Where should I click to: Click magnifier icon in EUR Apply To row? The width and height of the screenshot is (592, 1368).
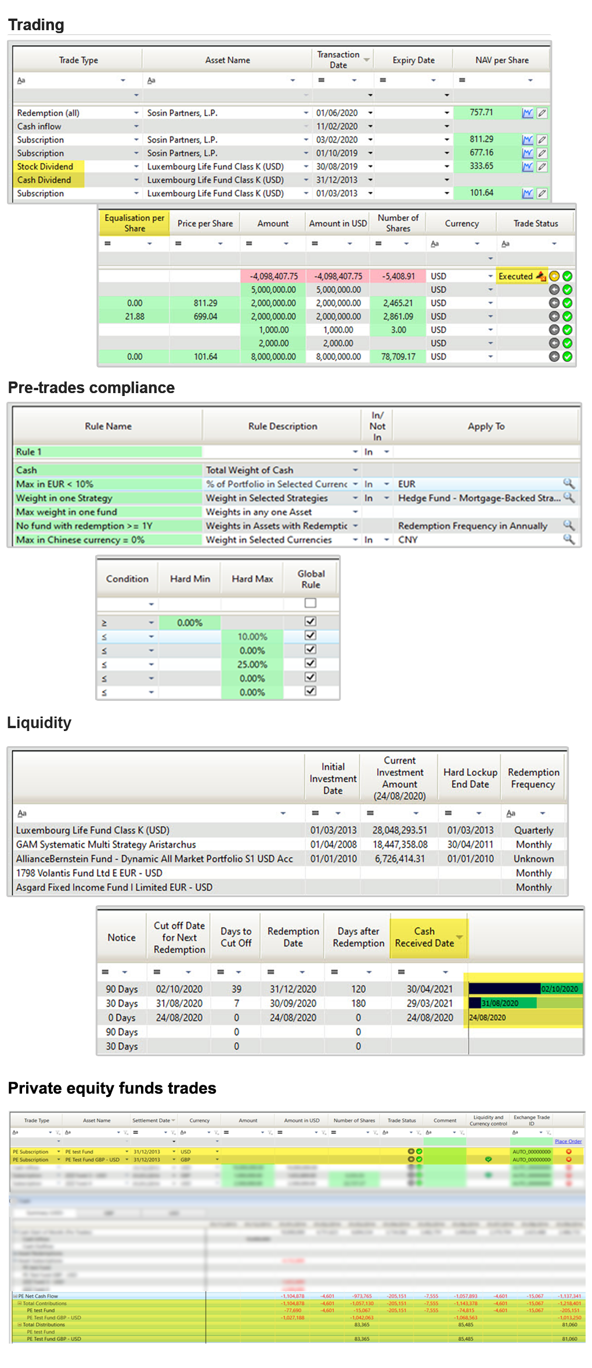(x=569, y=484)
